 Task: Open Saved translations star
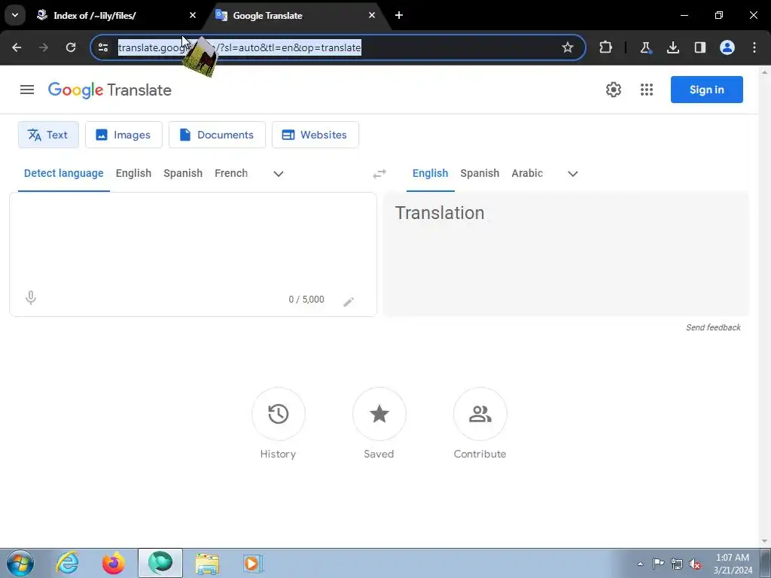point(379,414)
